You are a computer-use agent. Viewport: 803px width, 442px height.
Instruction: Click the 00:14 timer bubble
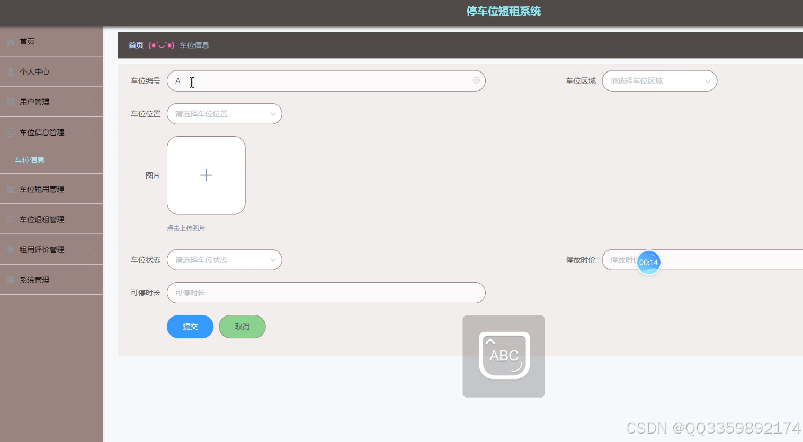648,263
